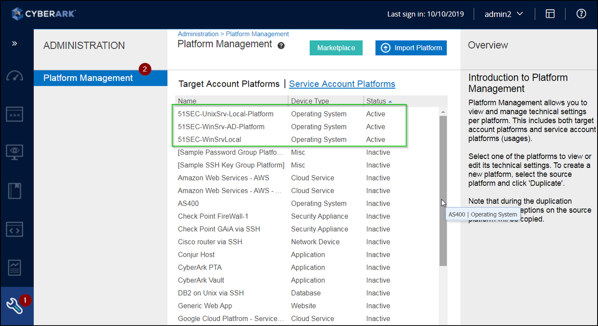
Task: Switch to Service Account Platforms tab
Action: coord(342,84)
